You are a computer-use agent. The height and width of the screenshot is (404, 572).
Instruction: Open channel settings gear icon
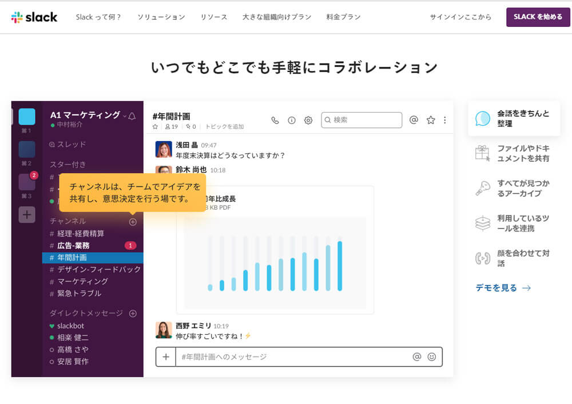[x=308, y=120]
